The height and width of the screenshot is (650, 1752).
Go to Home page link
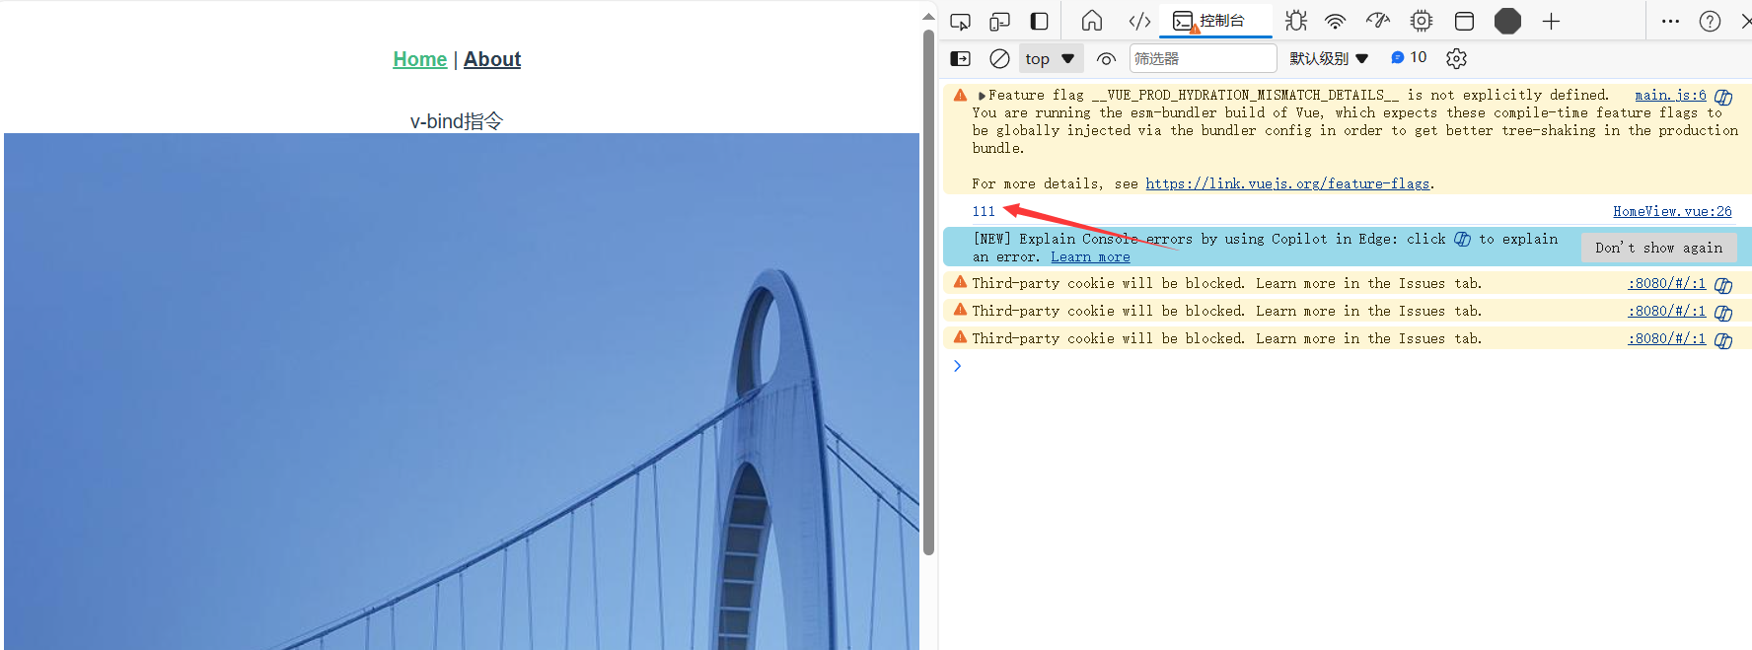pos(420,59)
